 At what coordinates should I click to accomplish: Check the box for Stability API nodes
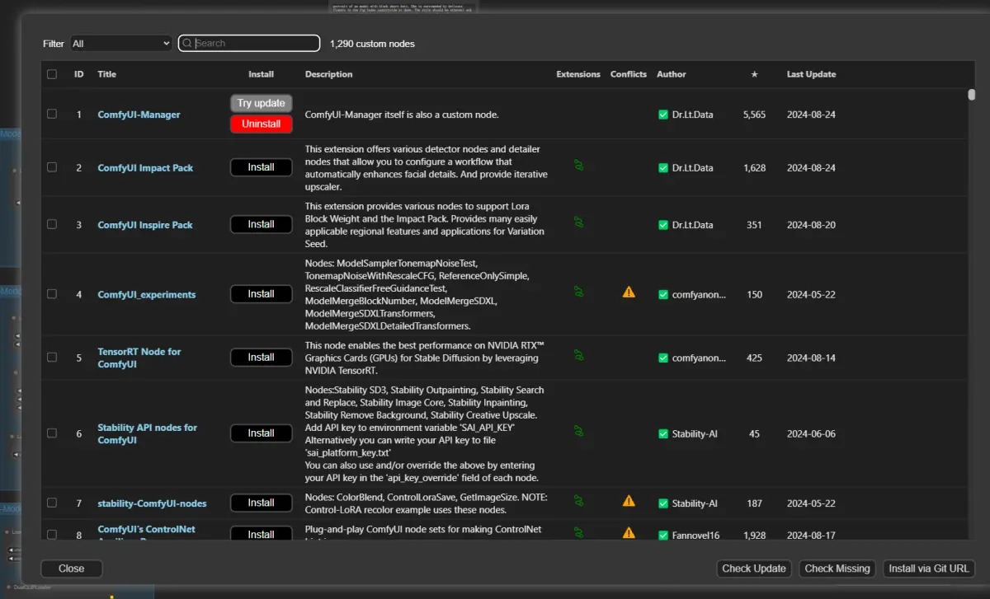(52, 433)
